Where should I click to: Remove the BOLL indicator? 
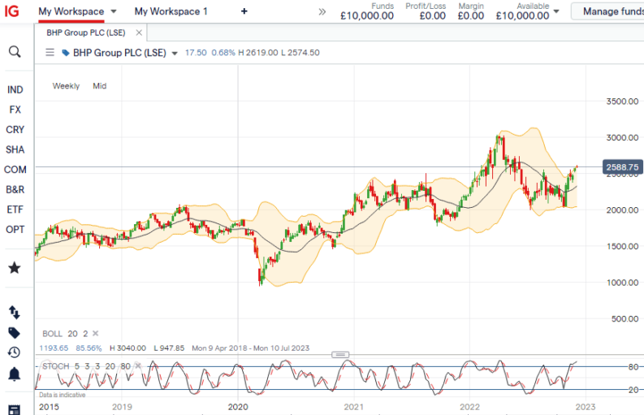point(95,333)
